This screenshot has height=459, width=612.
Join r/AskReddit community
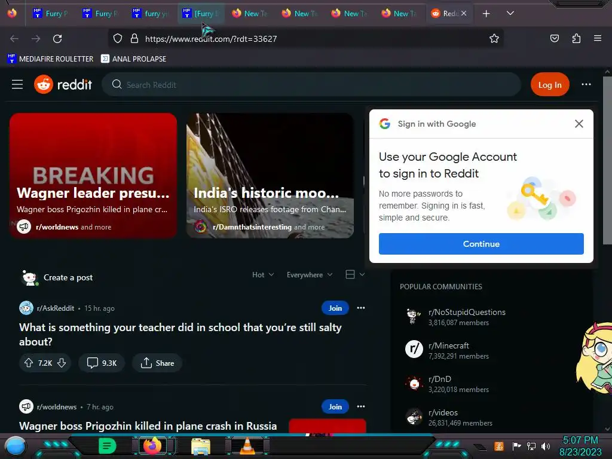[x=335, y=308]
